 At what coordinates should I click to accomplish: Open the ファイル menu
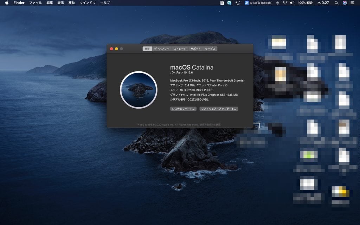point(36,3)
